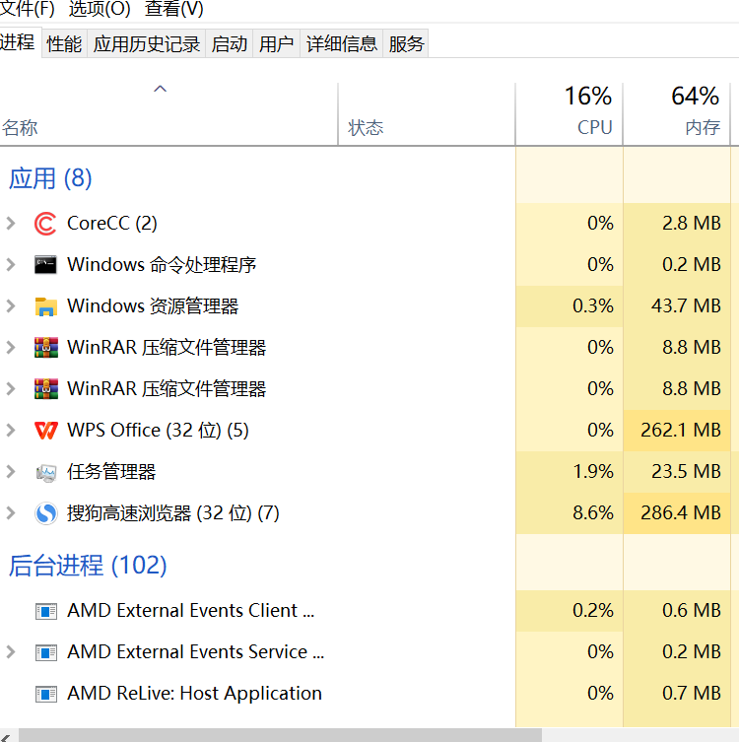Switch to the 应用历史记录 tab
The width and height of the screenshot is (739, 742).
coord(146,44)
